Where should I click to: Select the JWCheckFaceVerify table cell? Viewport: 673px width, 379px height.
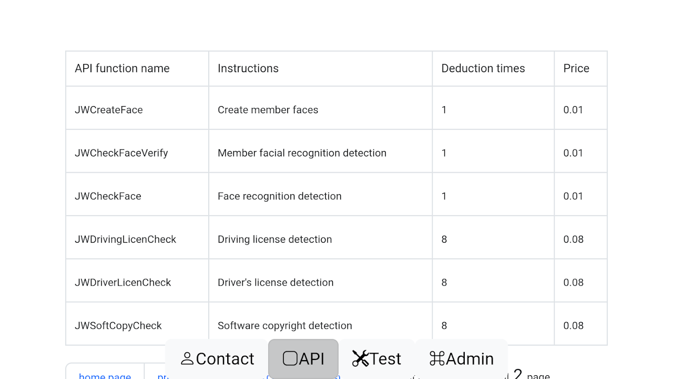[121, 153]
